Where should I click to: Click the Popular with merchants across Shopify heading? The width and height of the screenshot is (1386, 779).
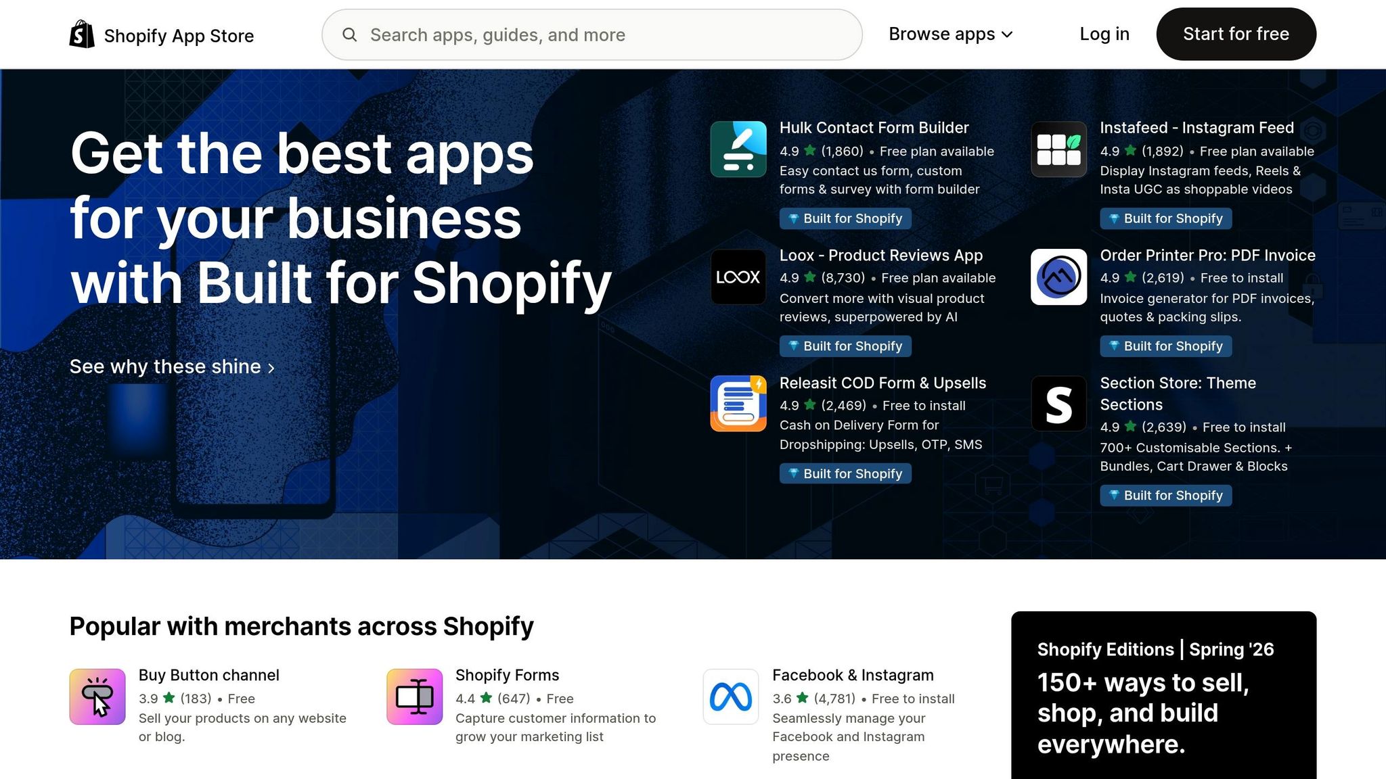point(301,626)
